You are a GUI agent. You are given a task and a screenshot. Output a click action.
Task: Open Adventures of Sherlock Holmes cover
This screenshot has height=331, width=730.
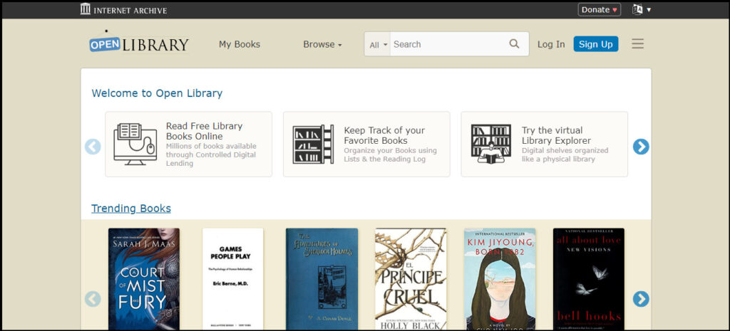point(322,279)
